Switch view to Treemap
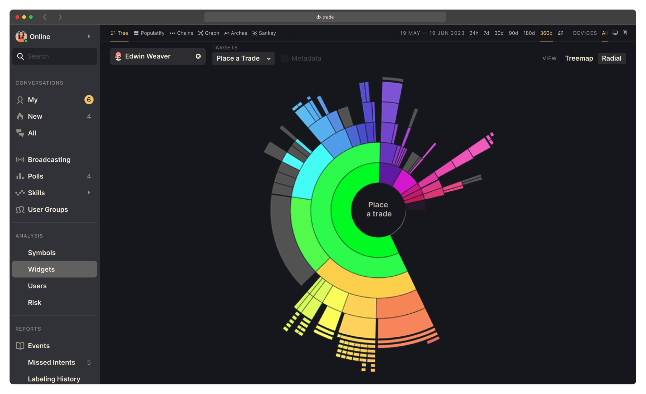The height and width of the screenshot is (394, 646). 579,58
